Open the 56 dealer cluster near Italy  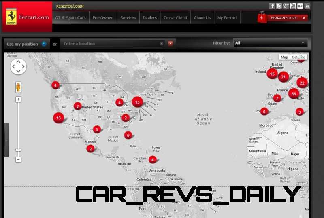[x=294, y=94]
